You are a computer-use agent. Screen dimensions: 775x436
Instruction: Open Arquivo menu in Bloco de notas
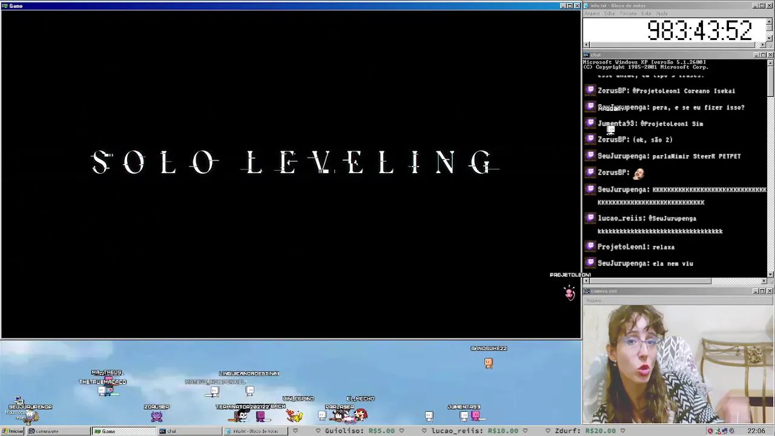click(x=592, y=13)
